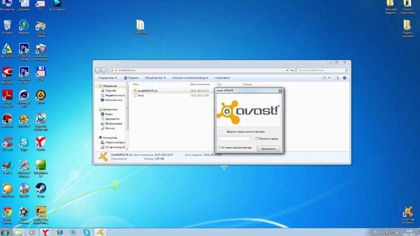Sort by the Размер column header

pyautogui.click(x=247, y=85)
